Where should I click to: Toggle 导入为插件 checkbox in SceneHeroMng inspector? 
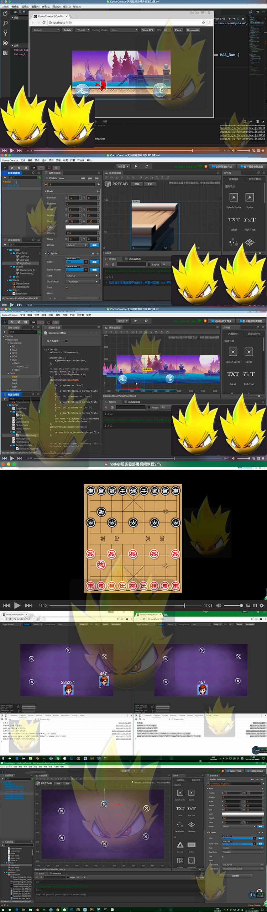[x=66, y=341]
